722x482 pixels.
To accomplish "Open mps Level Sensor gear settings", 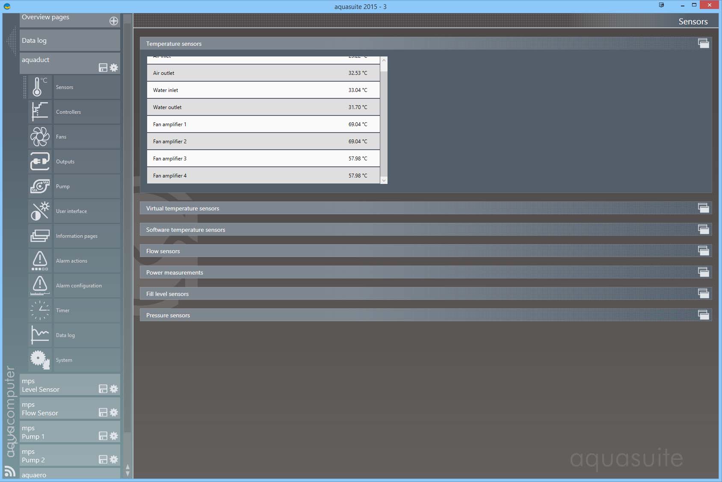I will 114,389.
